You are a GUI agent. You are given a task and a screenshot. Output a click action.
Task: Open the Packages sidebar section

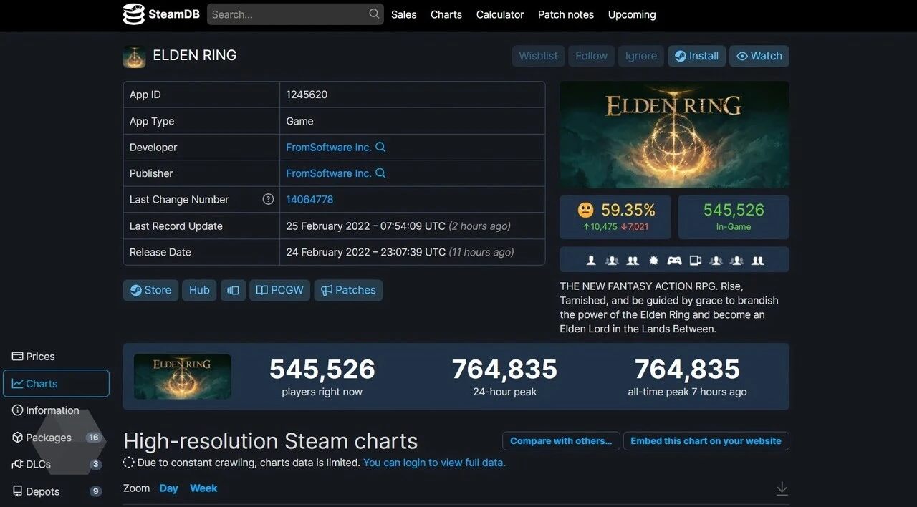[x=48, y=437]
